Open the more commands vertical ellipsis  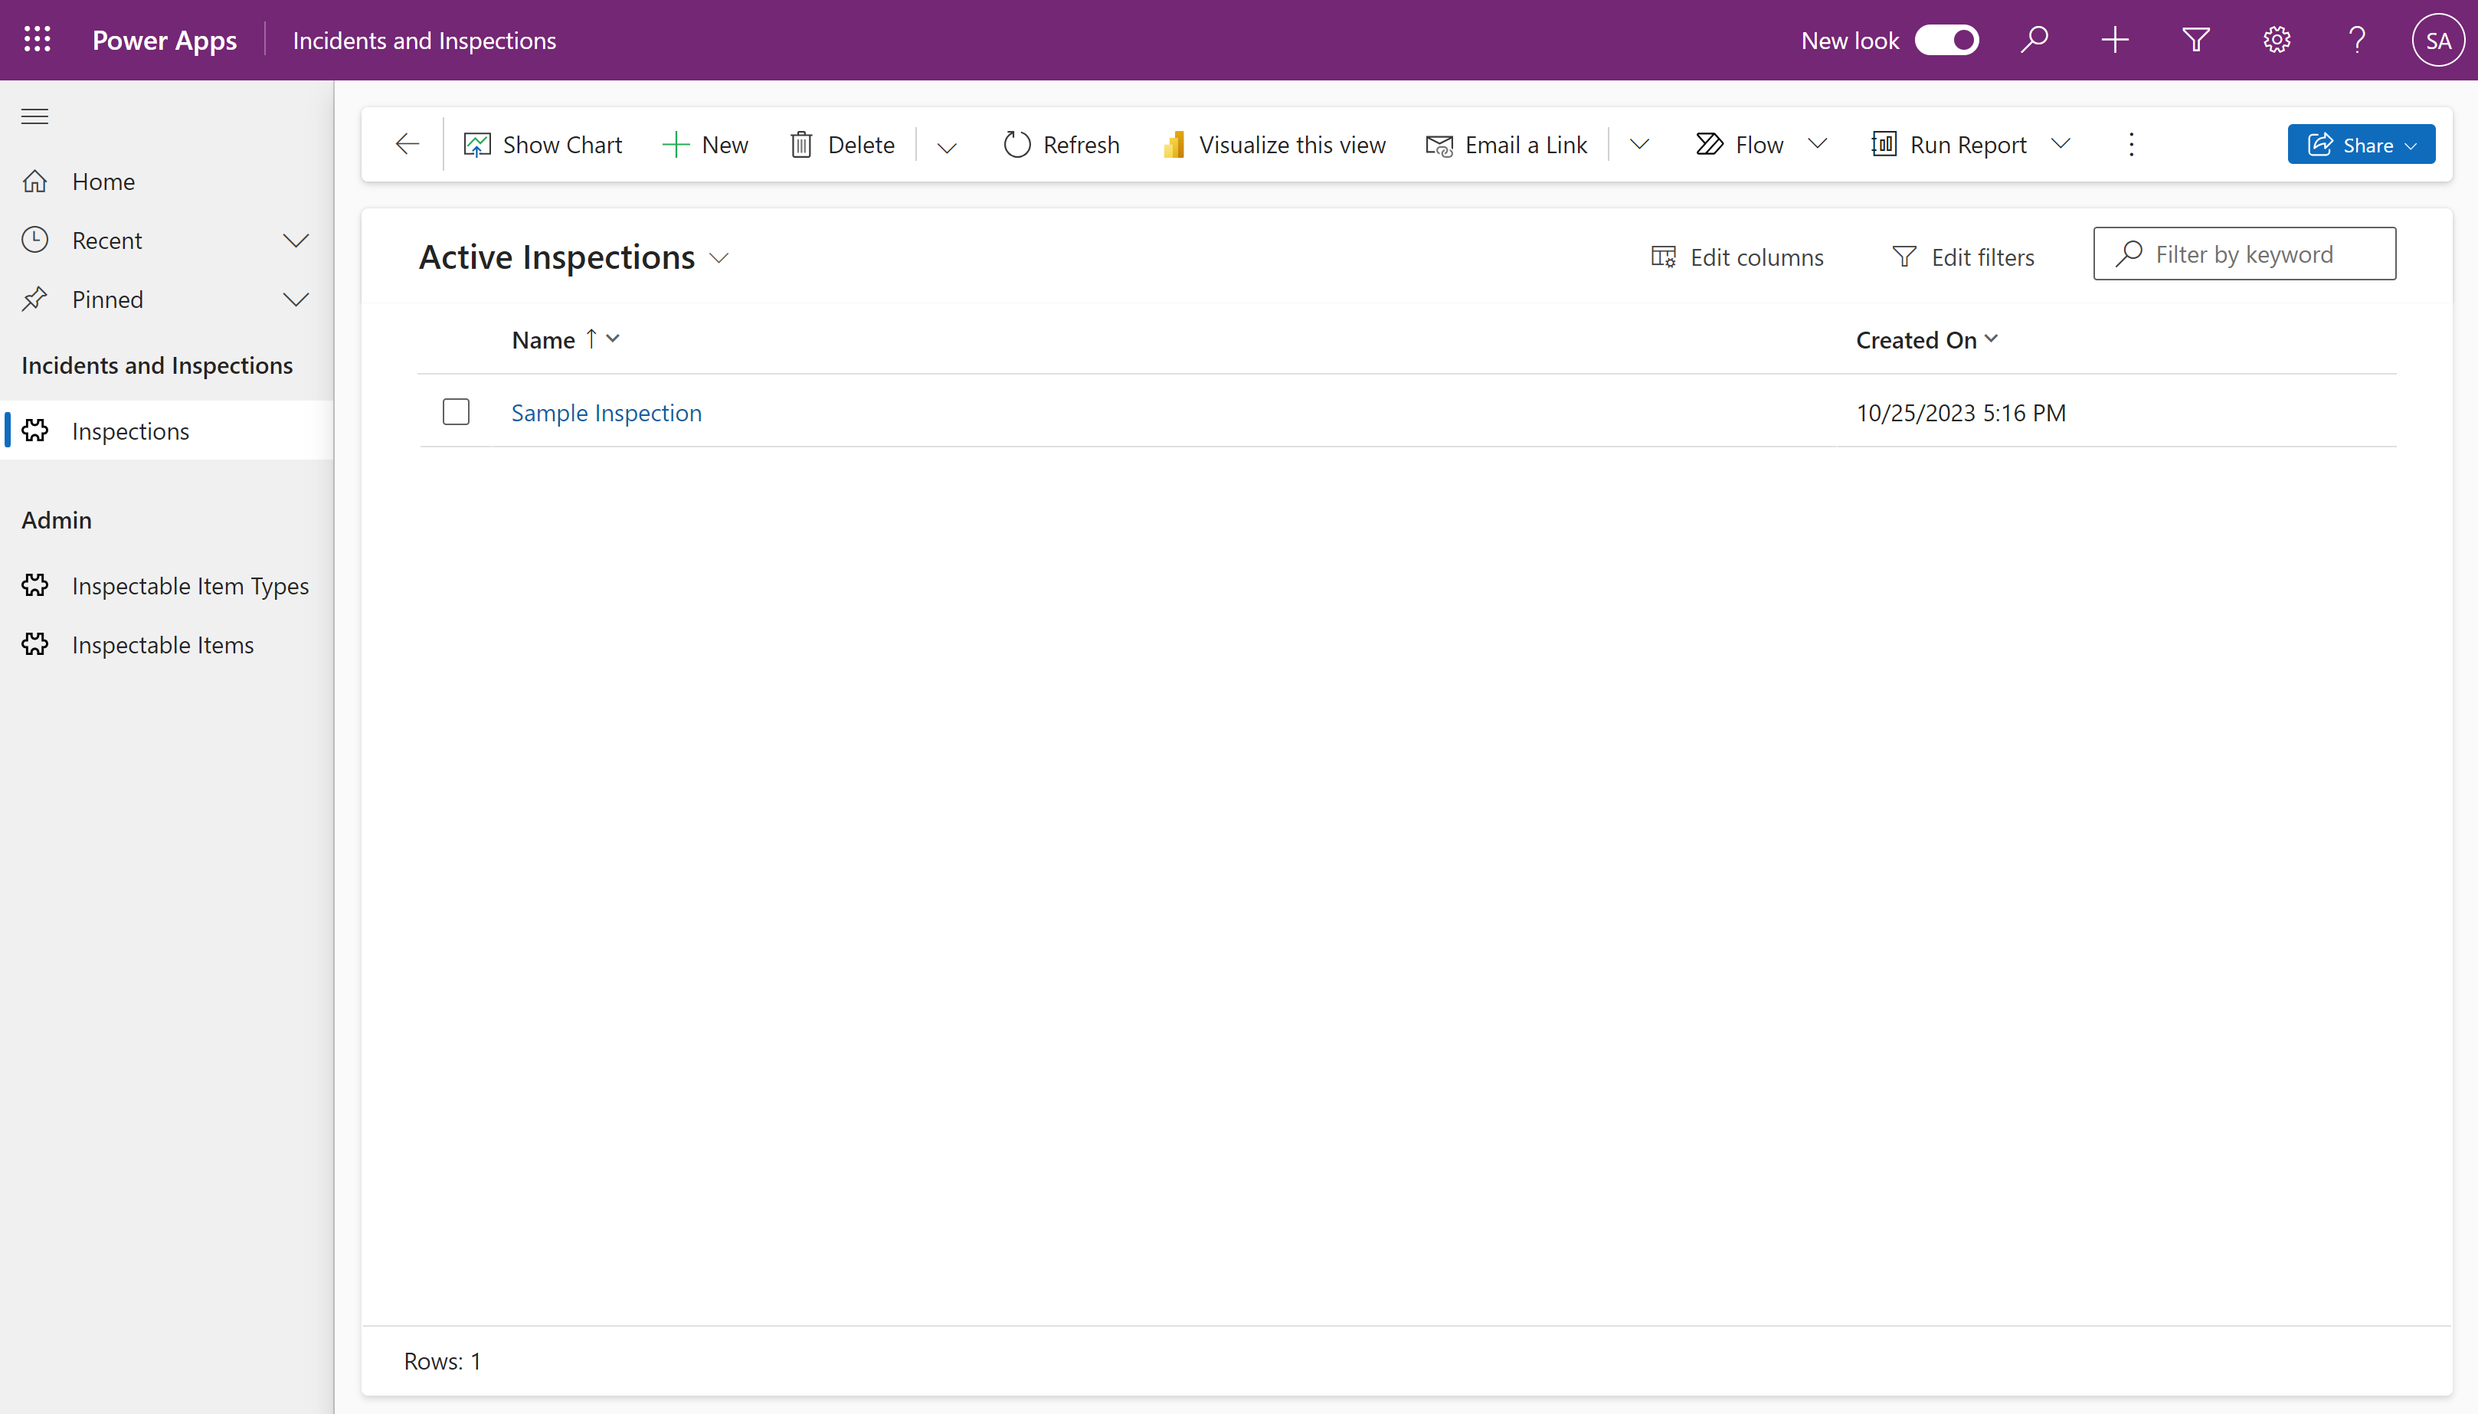[x=2131, y=145]
